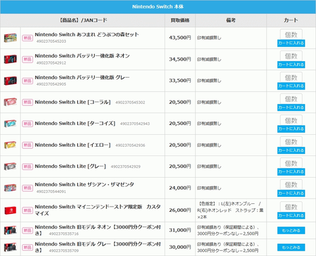Add Switch Lite コーラル to cart
The image size is (316, 256).
291,107
